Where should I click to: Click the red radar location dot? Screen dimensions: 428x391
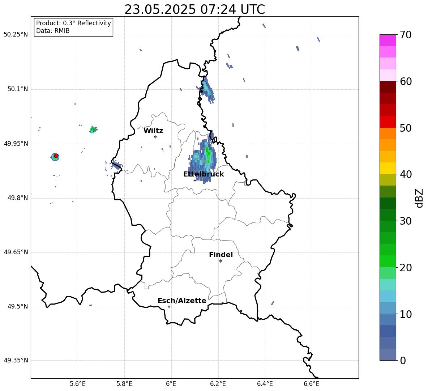coord(56,156)
